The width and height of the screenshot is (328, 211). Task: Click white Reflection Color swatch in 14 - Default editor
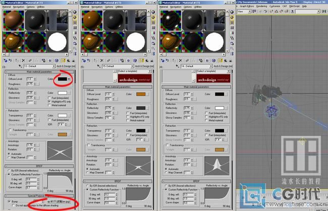[220, 108]
